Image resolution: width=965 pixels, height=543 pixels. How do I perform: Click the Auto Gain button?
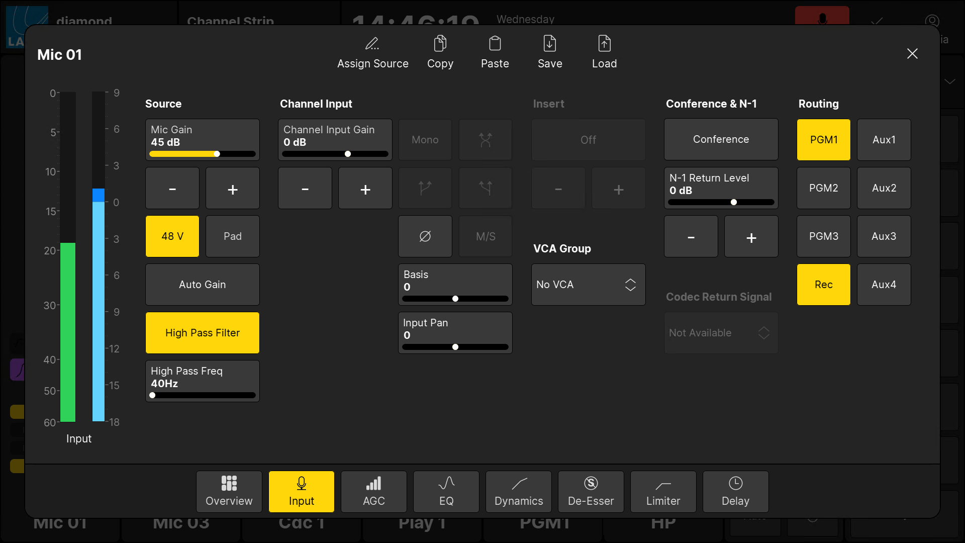pyautogui.click(x=202, y=284)
